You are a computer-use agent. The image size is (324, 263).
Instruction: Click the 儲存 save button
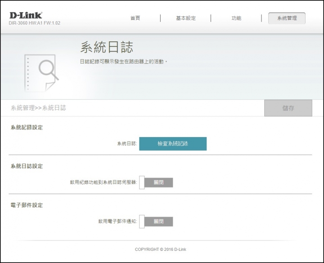tap(288, 108)
